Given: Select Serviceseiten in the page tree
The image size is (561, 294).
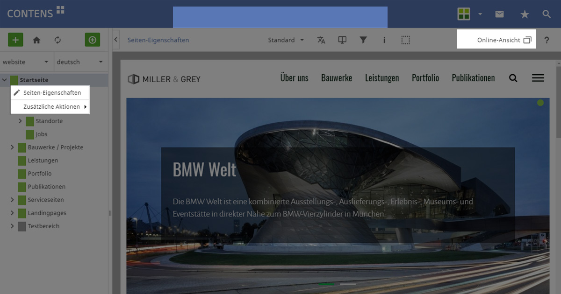Looking at the screenshot, I should pyautogui.click(x=46, y=200).
